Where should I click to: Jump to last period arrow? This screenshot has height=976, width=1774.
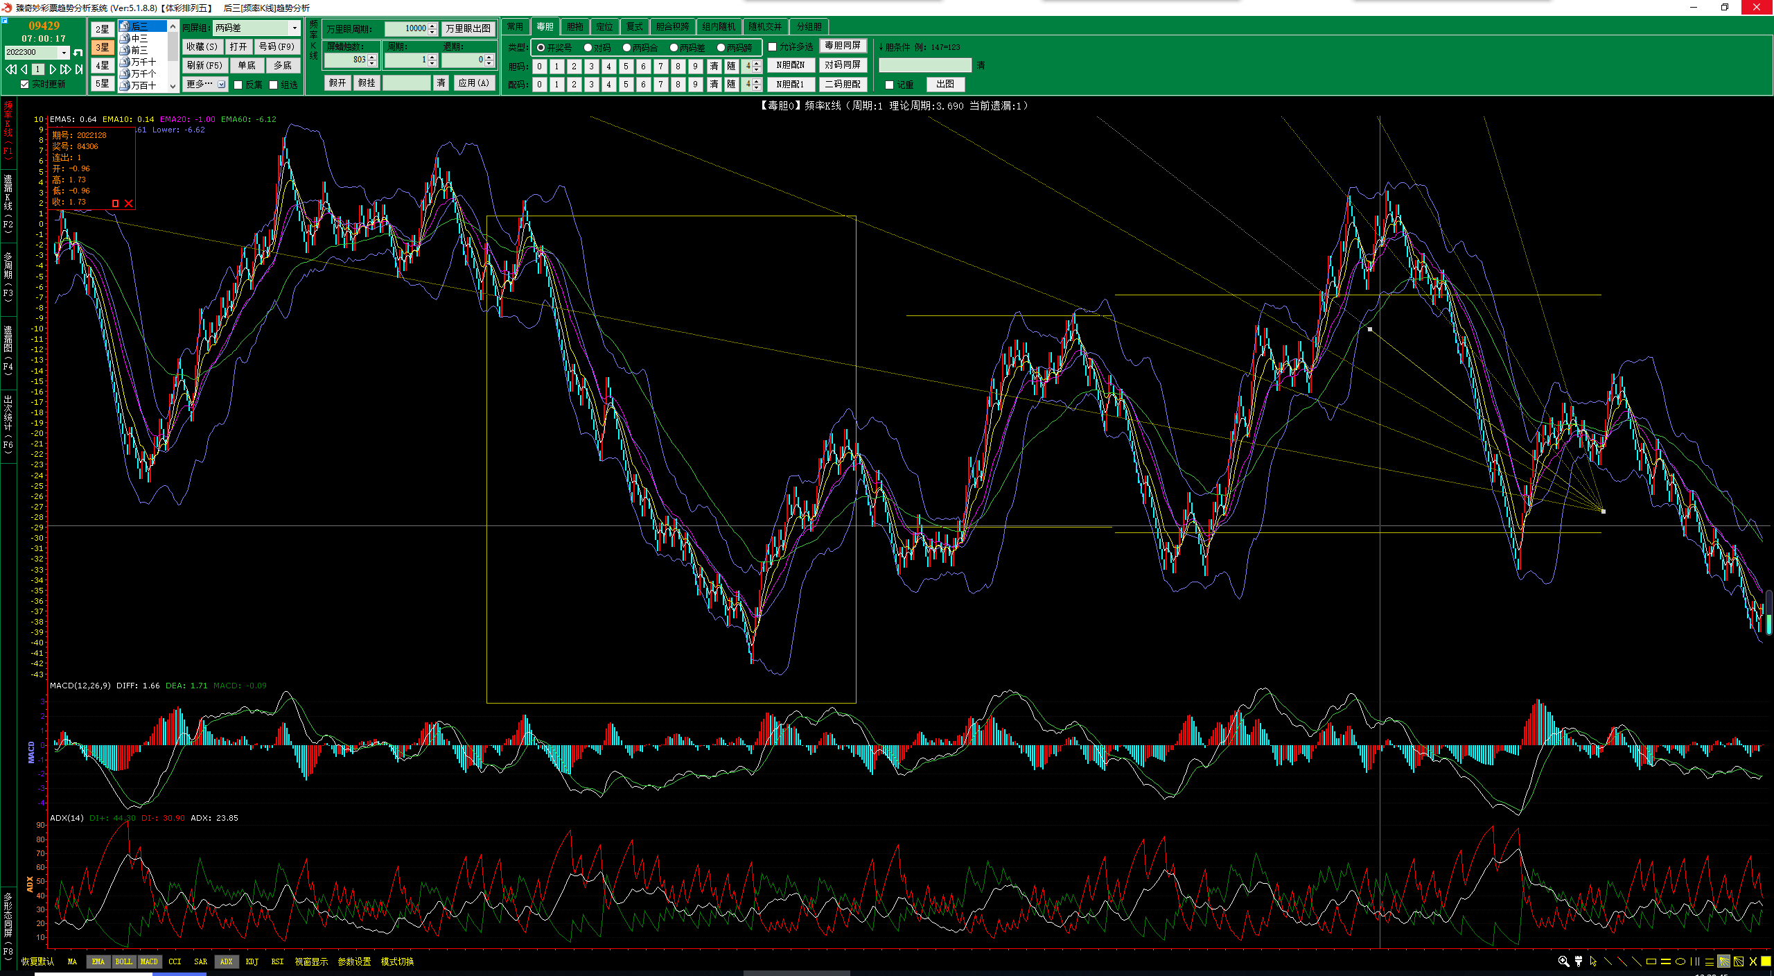(79, 69)
